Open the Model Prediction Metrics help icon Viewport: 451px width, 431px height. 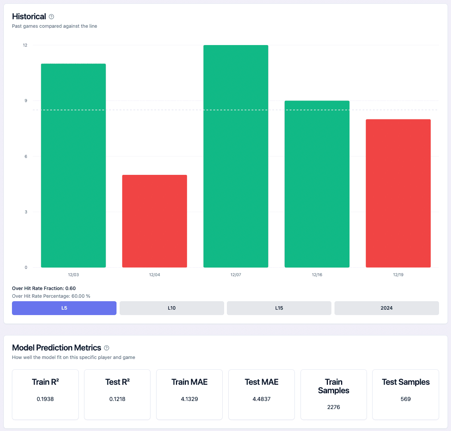click(x=107, y=348)
